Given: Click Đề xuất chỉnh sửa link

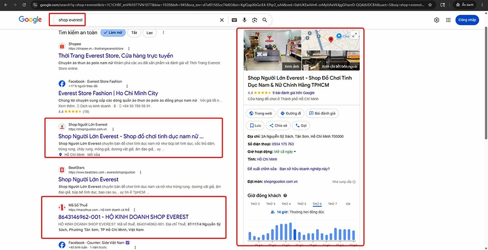Looking at the screenshot, I should point(262,169).
